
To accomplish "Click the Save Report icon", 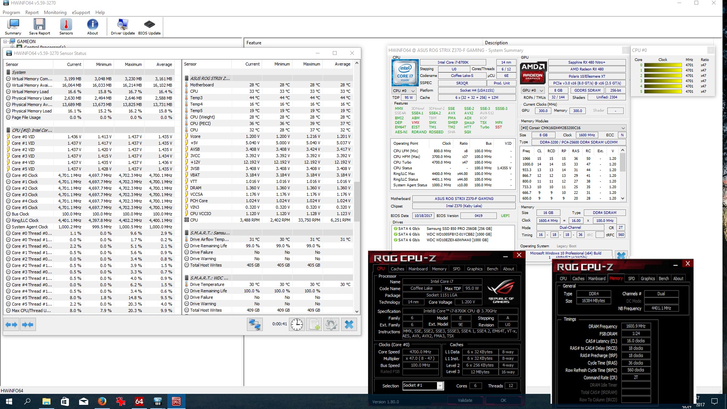I will coord(39,27).
